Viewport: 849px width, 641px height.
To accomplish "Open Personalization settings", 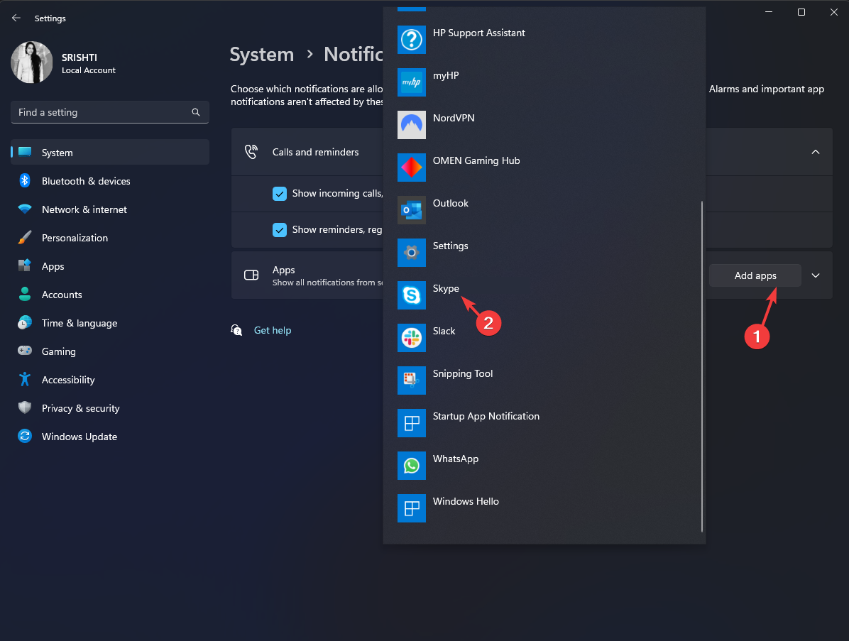I will point(110,238).
